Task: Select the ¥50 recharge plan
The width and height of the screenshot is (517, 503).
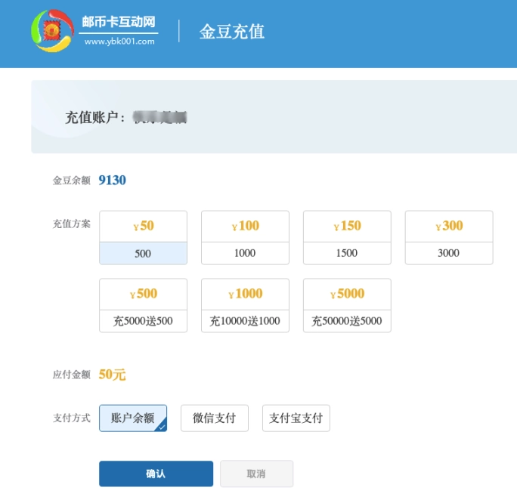Action: 143,237
